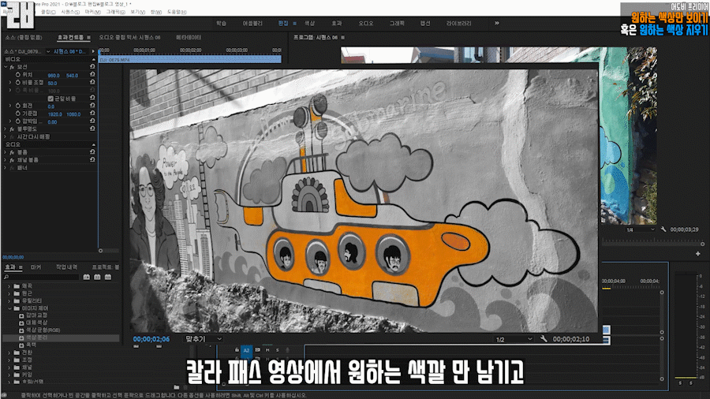The height and width of the screenshot is (399, 710).
Task: Open the 1/2 playback resolution dropdown
Action: [x=513, y=339]
